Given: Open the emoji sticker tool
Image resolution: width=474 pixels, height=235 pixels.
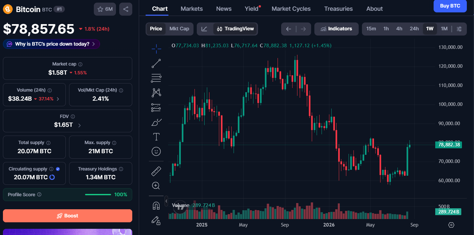Looking at the screenshot, I should pyautogui.click(x=156, y=152).
